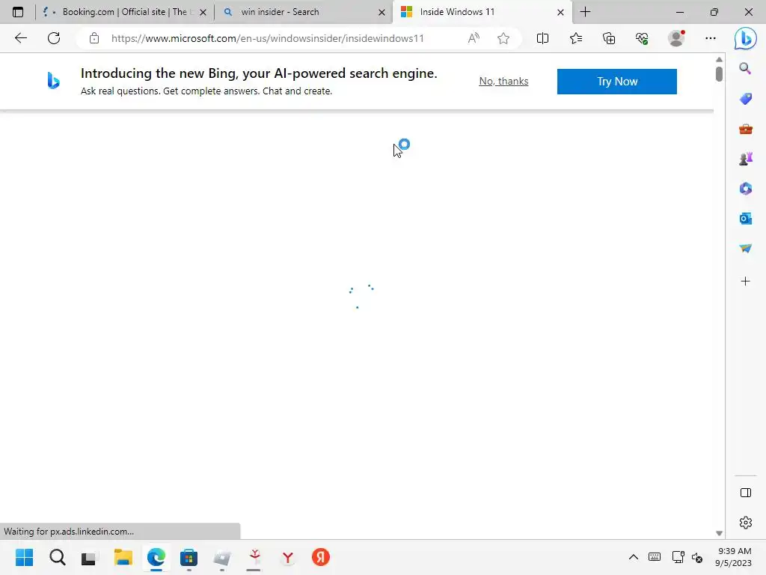Open the Favorites list
The width and height of the screenshot is (766, 575).
click(x=575, y=38)
